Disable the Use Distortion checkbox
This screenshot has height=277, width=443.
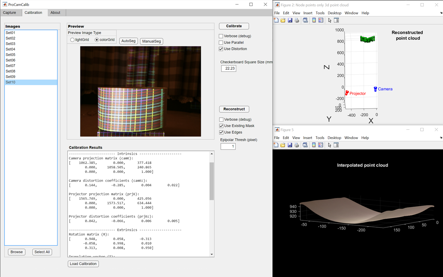pos(221,49)
